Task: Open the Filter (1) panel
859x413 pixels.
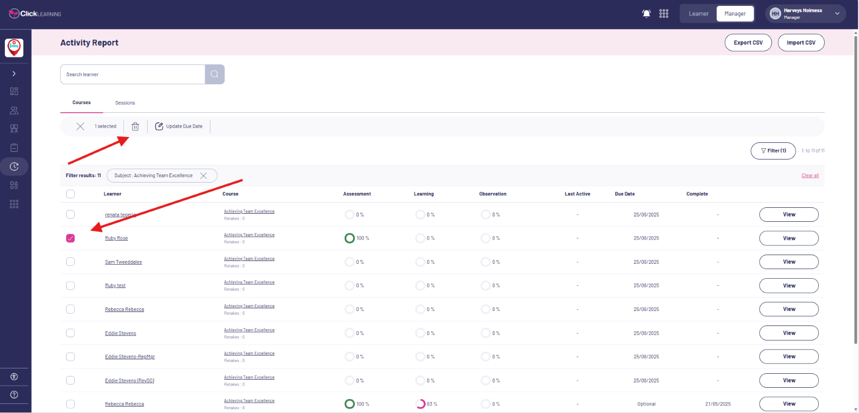Action: (x=773, y=151)
